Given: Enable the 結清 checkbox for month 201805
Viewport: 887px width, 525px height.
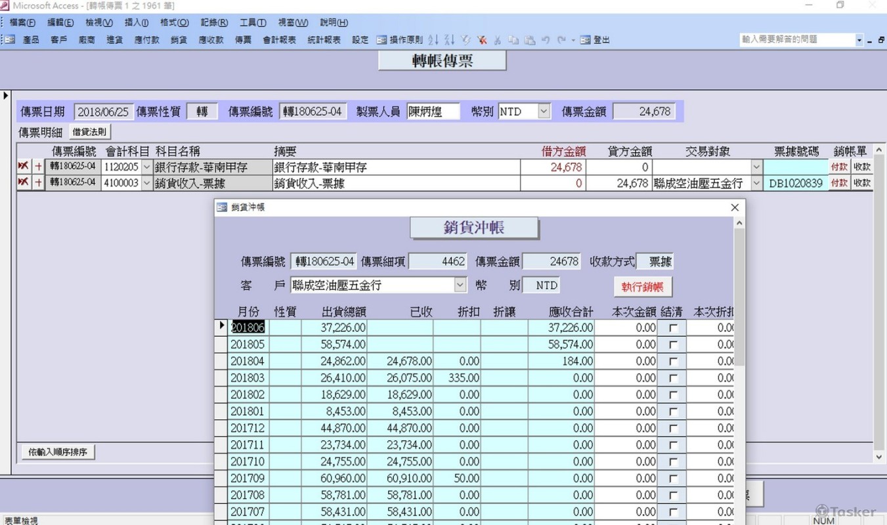Looking at the screenshot, I should click(x=673, y=344).
